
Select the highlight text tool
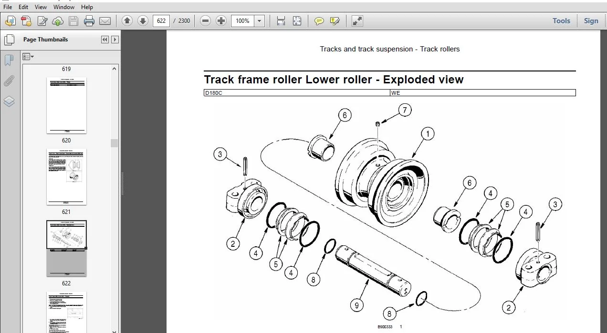click(x=335, y=21)
